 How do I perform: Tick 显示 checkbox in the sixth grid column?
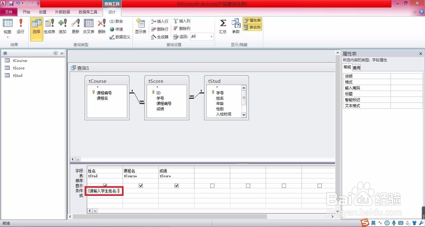284,186
